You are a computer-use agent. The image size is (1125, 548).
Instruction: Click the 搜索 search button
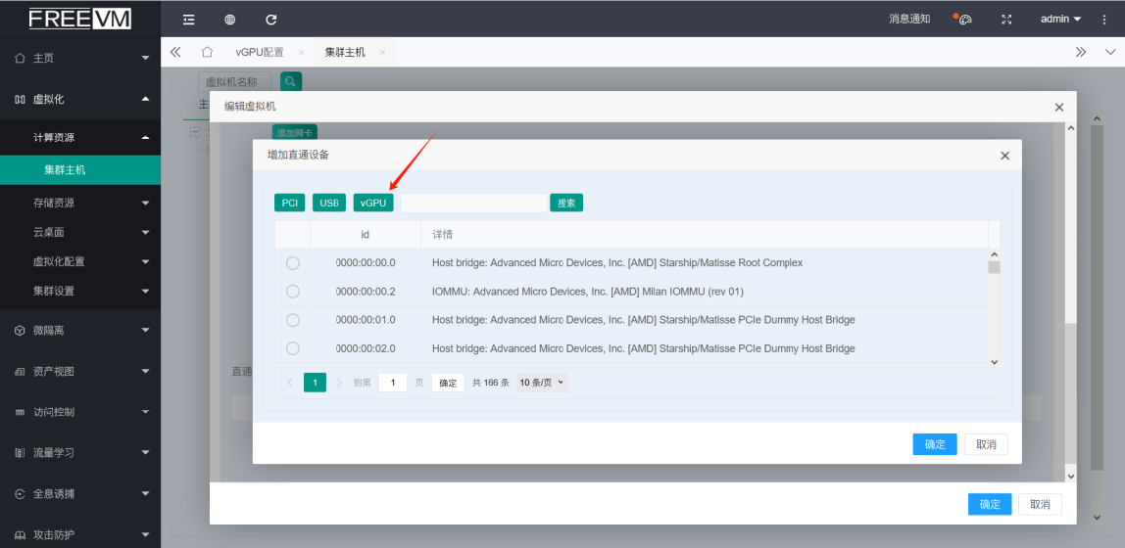point(566,203)
